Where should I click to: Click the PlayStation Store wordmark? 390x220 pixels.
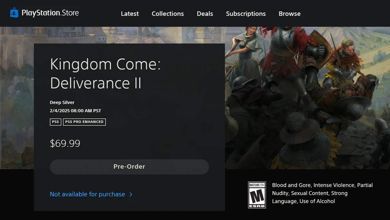click(50, 13)
